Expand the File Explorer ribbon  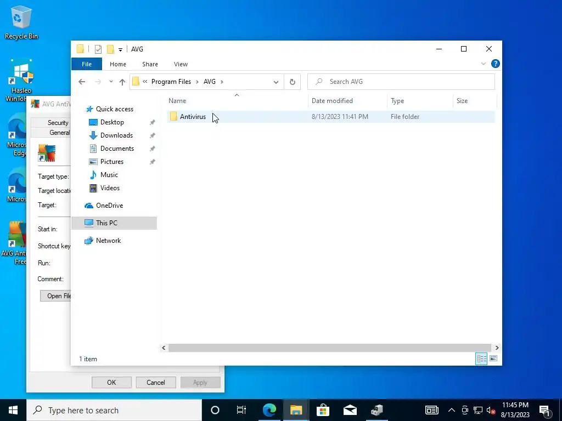click(x=483, y=64)
